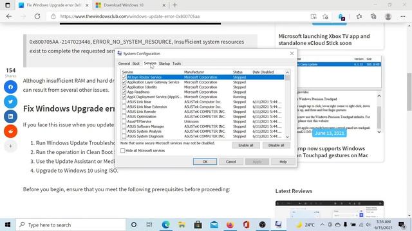Switch to the General tab
This screenshot has width=412, height=231.
pos(124,64)
